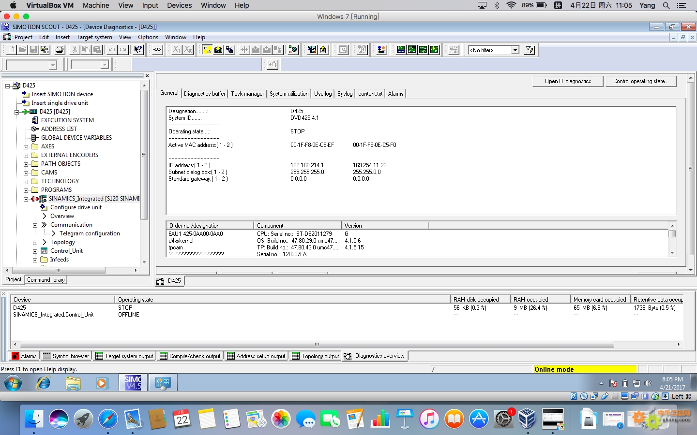The width and height of the screenshot is (697, 435).
Task: Click the third green measuring function icon
Action: click(423, 50)
